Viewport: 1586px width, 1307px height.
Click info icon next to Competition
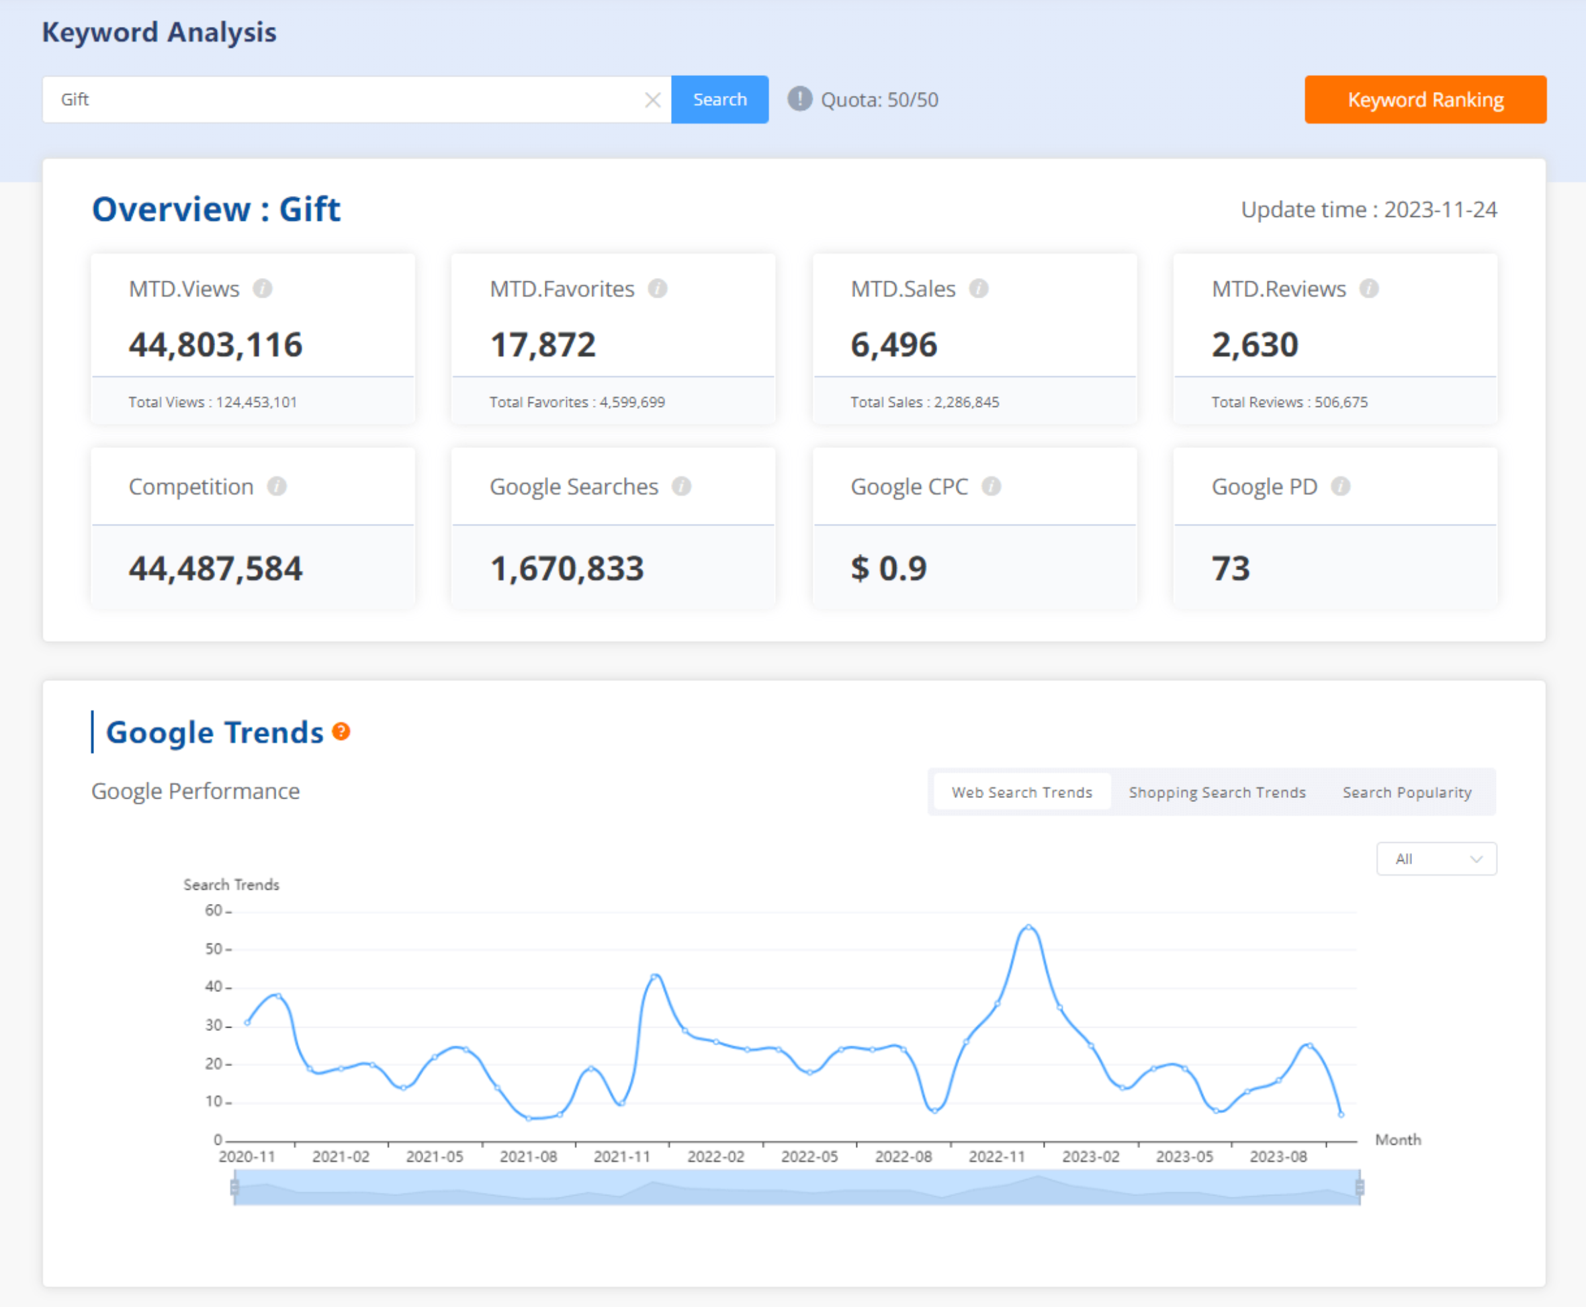pyautogui.click(x=276, y=486)
